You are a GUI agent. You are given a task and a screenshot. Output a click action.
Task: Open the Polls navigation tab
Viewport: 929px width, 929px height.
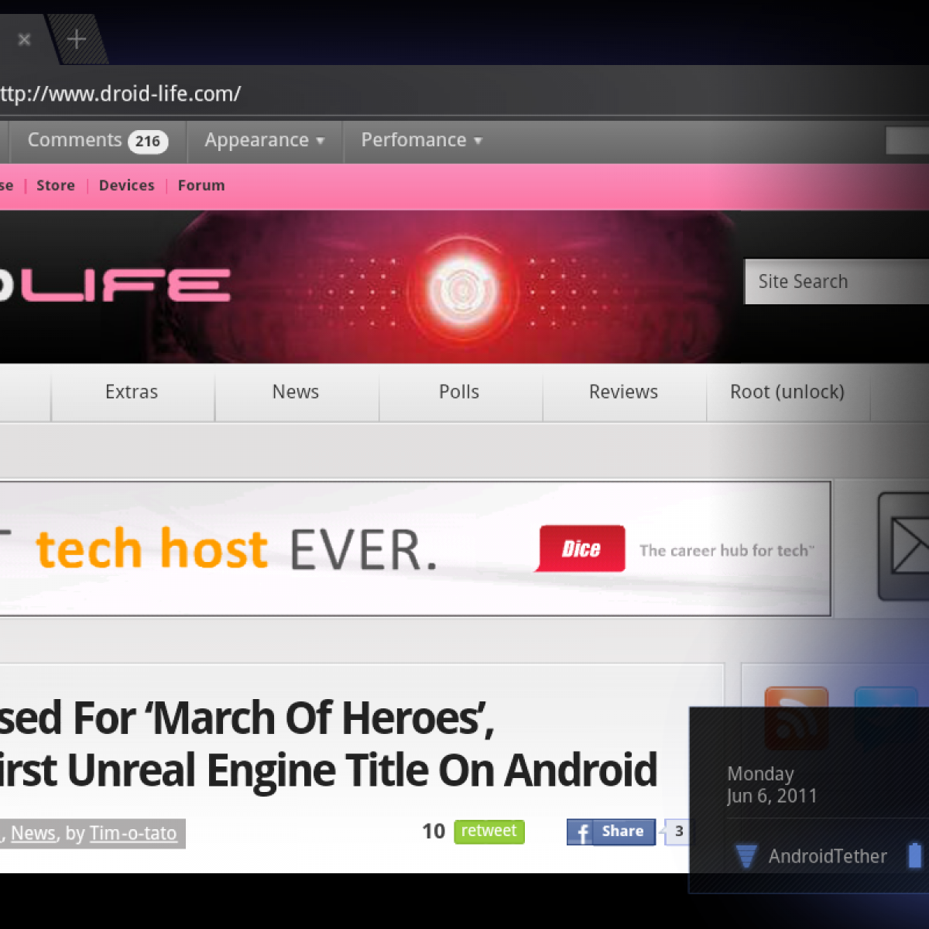tap(459, 393)
